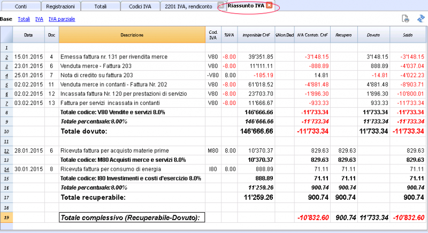This screenshot has height=233, width=428.
Task: Click the refresh arrows icon
Action: (421, 19)
